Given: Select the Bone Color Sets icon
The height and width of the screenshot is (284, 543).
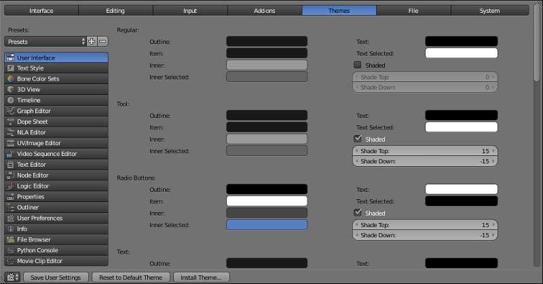Looking at the screenshot, I should tap(11, 79).
